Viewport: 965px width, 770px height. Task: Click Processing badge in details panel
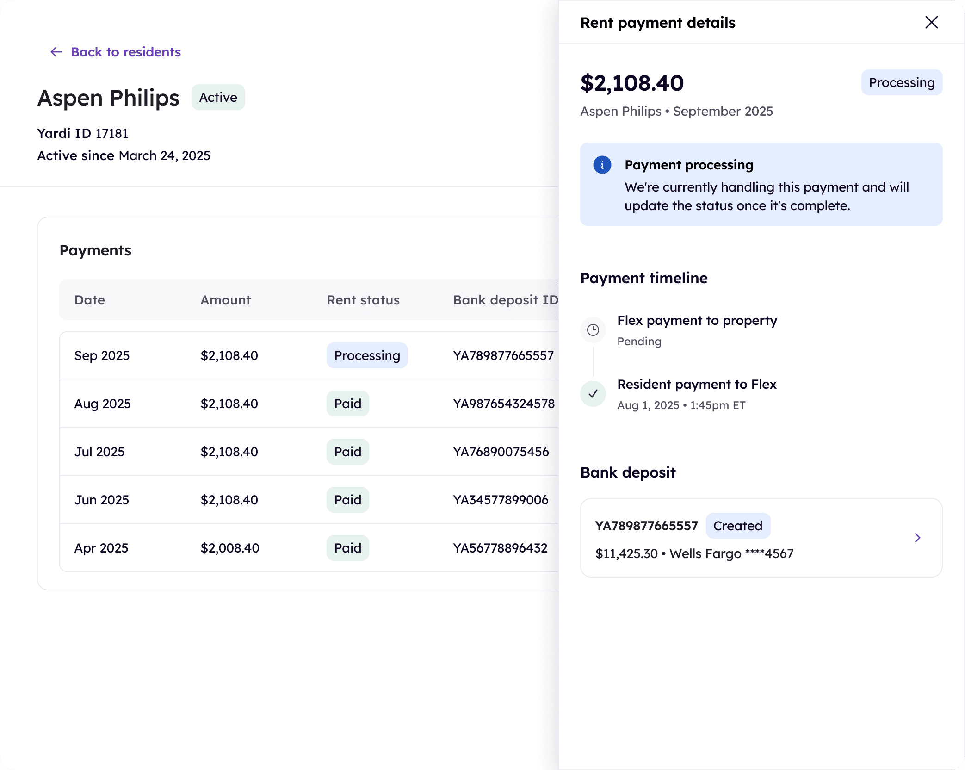[x=901, y=82]
